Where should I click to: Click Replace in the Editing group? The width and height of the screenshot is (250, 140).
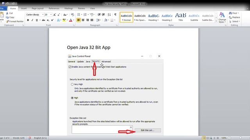click(x=234, y=17)
